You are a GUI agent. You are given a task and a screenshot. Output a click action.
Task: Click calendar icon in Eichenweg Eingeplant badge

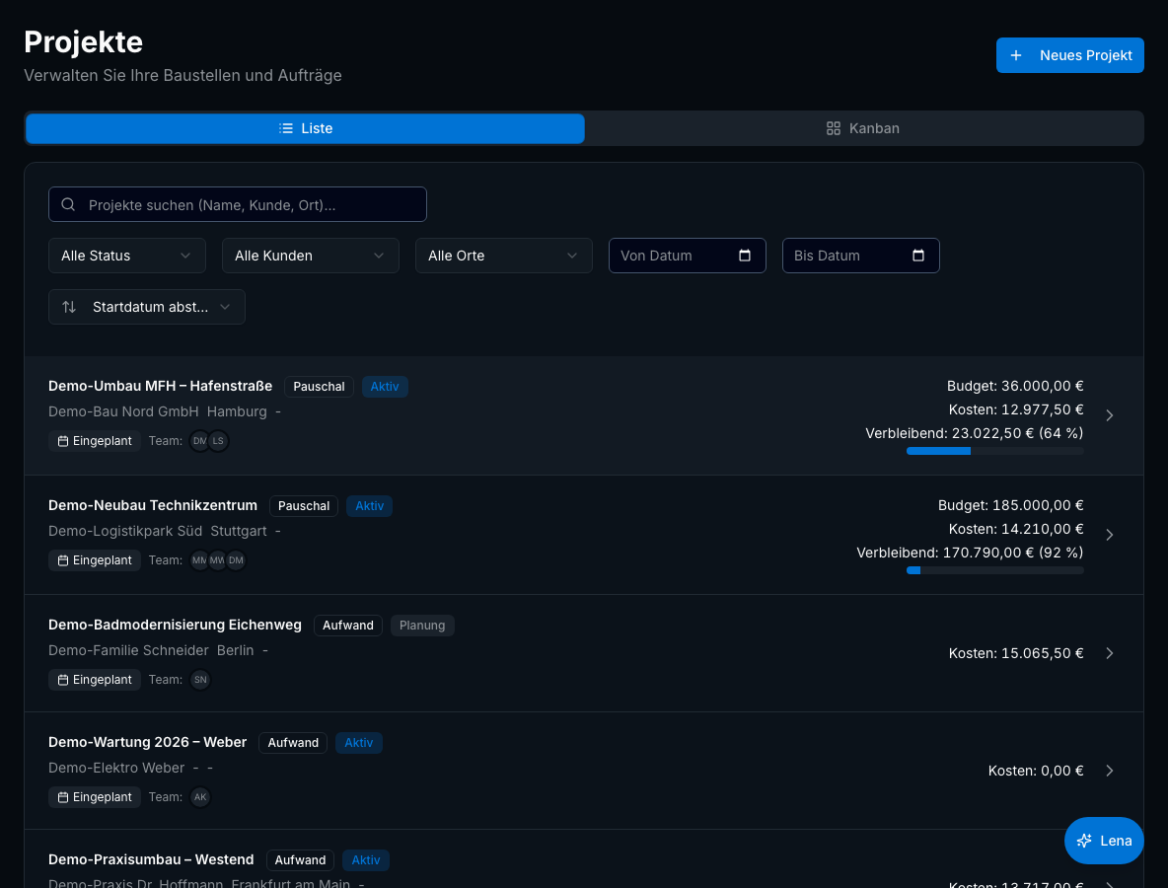[x=63, y=680]
